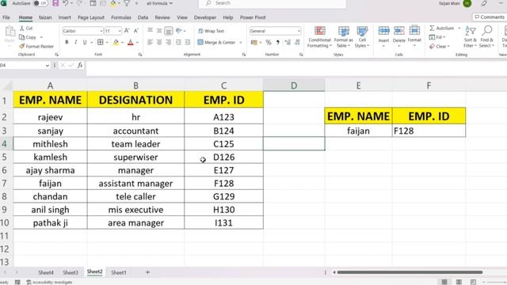
Task: Decrease font size with small A icon
Action: tap(136, 31)
